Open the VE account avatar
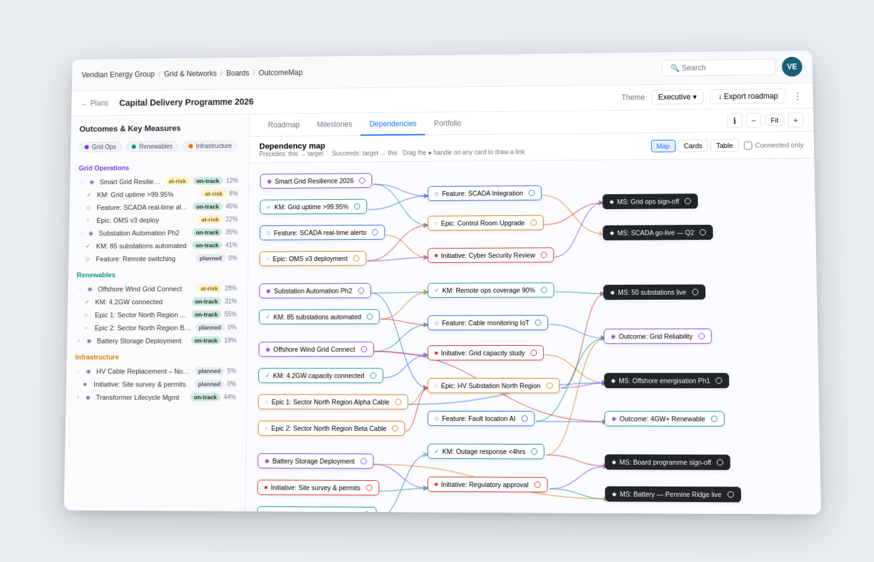The image size is (874, 562). click(792, 66)
